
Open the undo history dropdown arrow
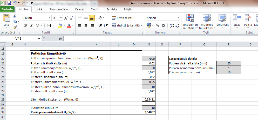click(x=19, y=3)
